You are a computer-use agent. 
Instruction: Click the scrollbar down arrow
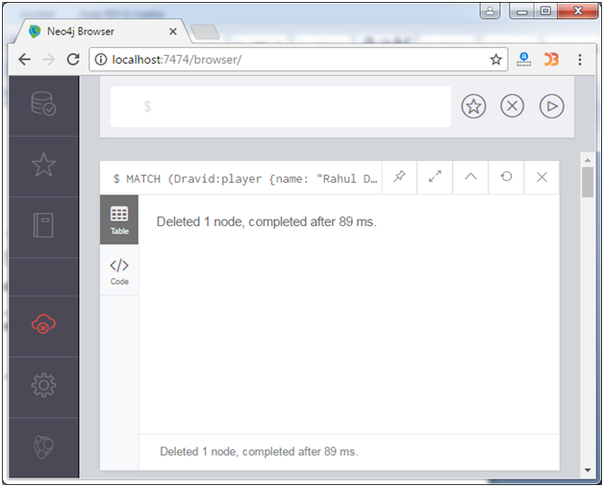point(588,470)
